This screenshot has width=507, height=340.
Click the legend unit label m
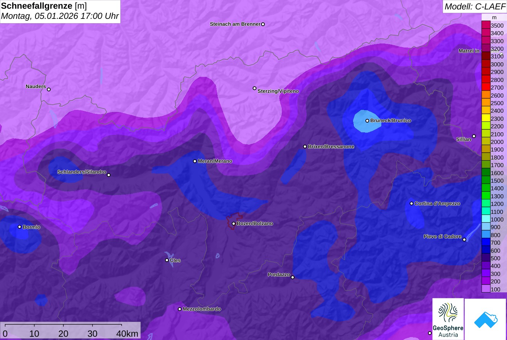[x=494, y=17]
